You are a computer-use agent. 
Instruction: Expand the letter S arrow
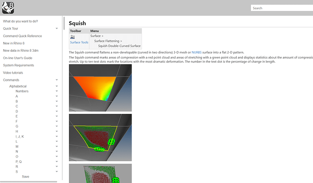coord(57,172)
